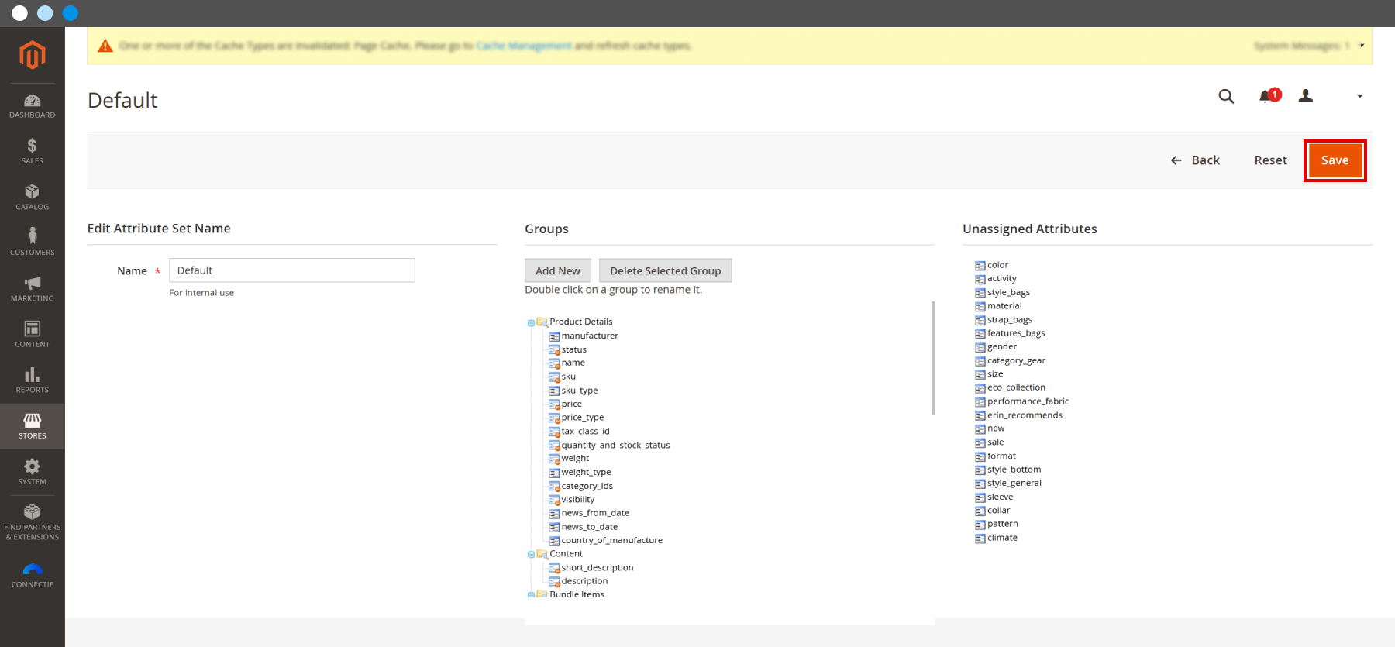Click Delete Selected Group button
1395x647 pixels.
[x=666, y=270]
